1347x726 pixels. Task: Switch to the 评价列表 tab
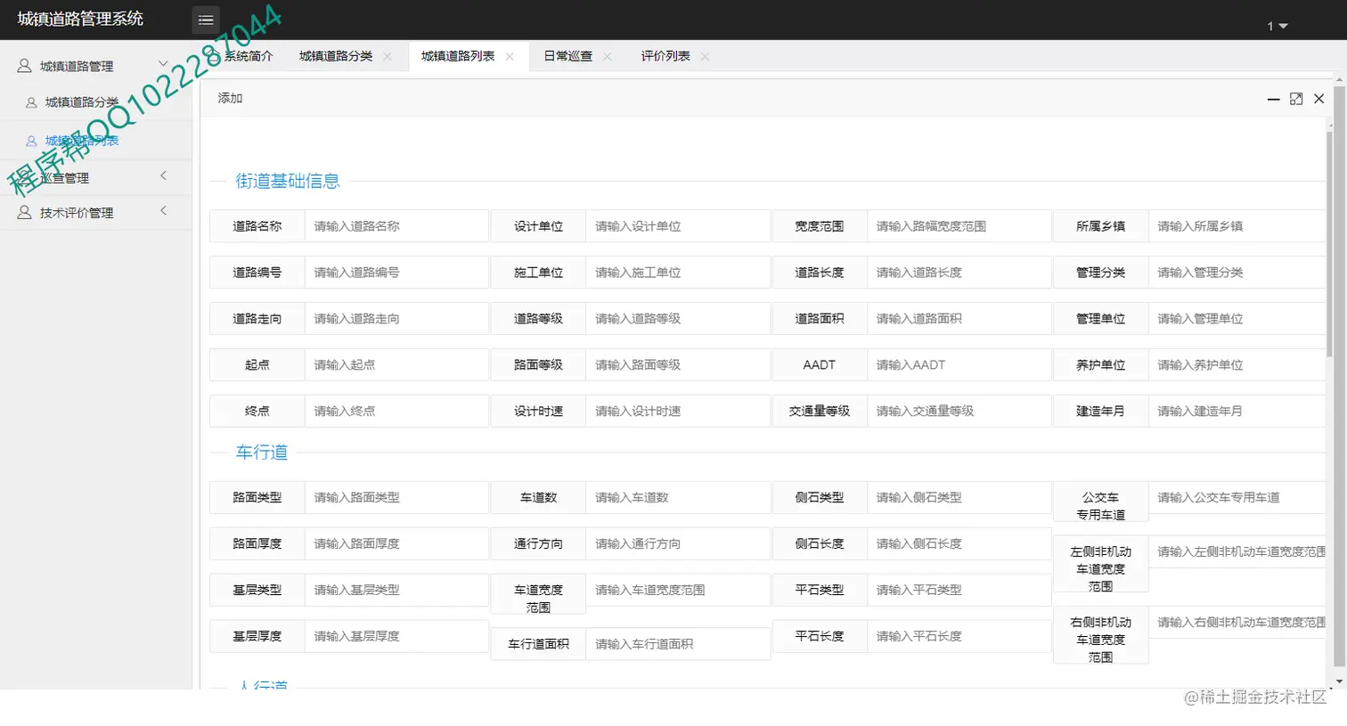click(665, 56)
